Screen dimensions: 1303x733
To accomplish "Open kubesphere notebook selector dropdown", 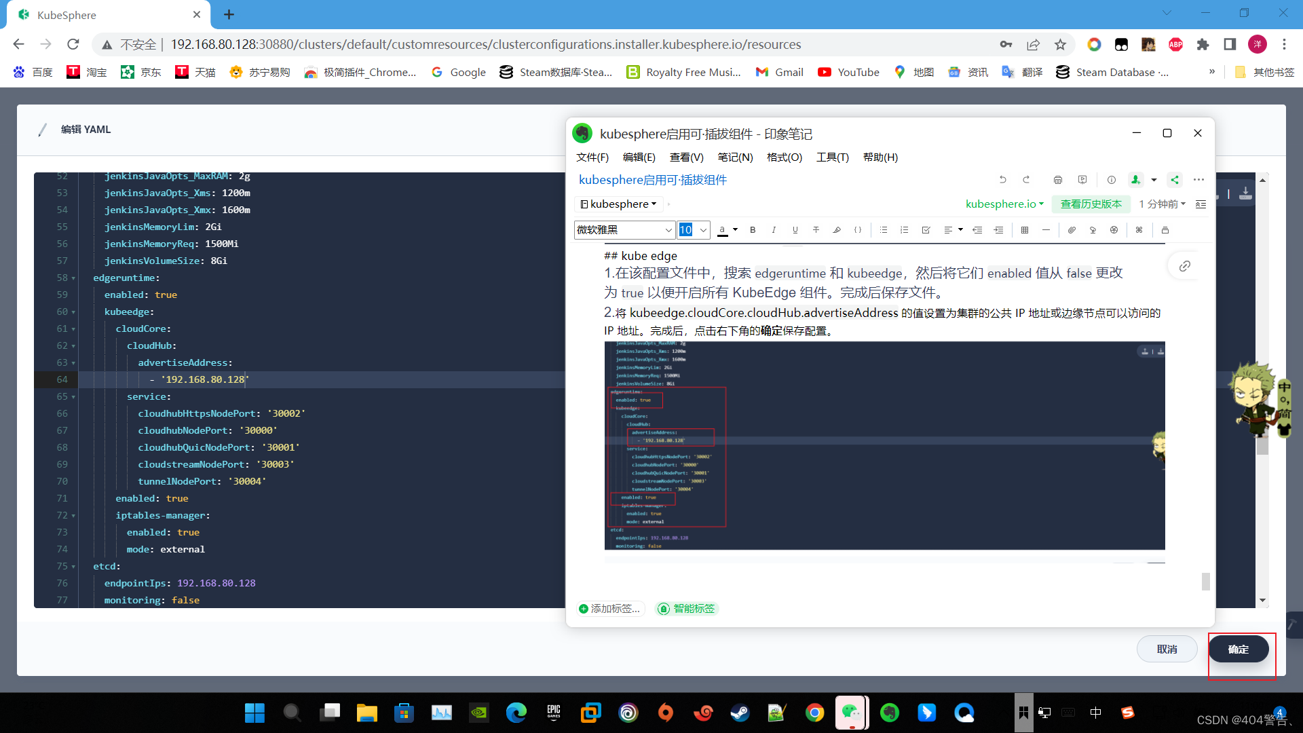I will [619, 204].
